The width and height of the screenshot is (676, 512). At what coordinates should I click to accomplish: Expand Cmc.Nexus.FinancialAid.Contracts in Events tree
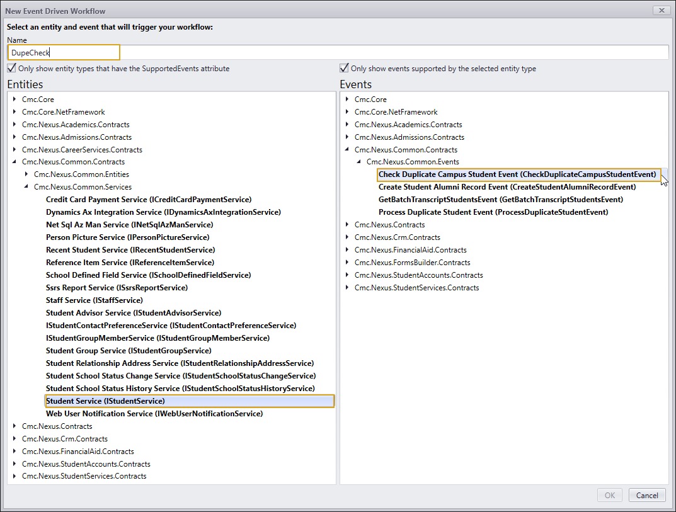click(347, 250)
